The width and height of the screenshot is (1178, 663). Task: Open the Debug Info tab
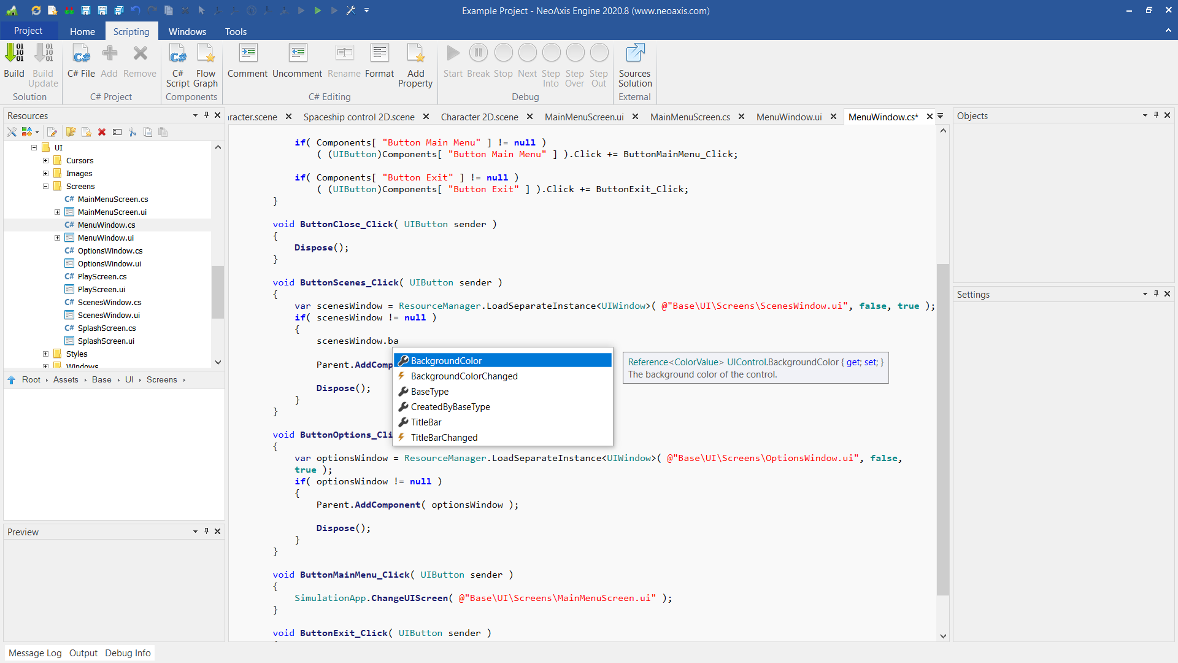tap(128, 653)
